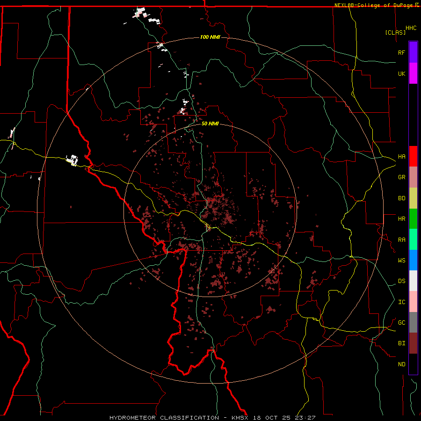The image size is (421, 421).
Task: Click the gray GC legend swatch
Action: pyautogui.click(x=413, y=322)
